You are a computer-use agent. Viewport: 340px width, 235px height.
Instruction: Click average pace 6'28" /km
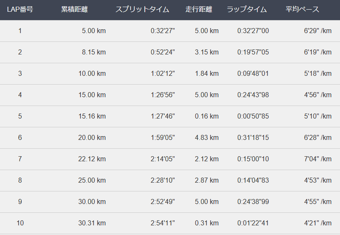point(318,137)
